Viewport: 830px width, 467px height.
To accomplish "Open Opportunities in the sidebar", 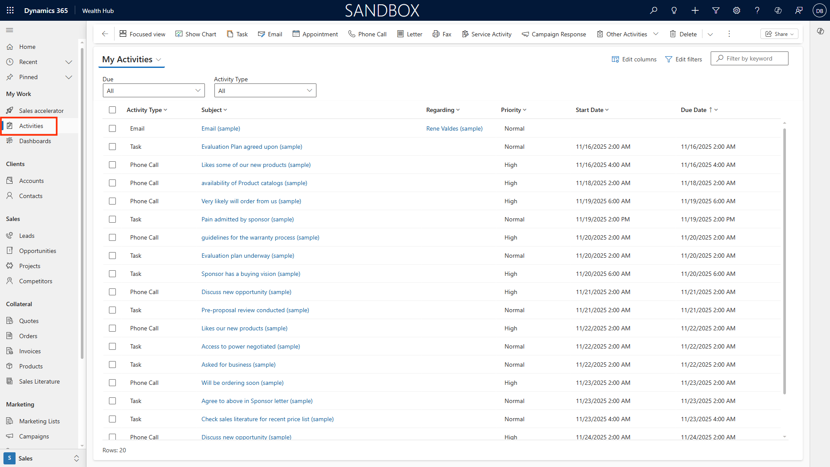I will point(38,251).
